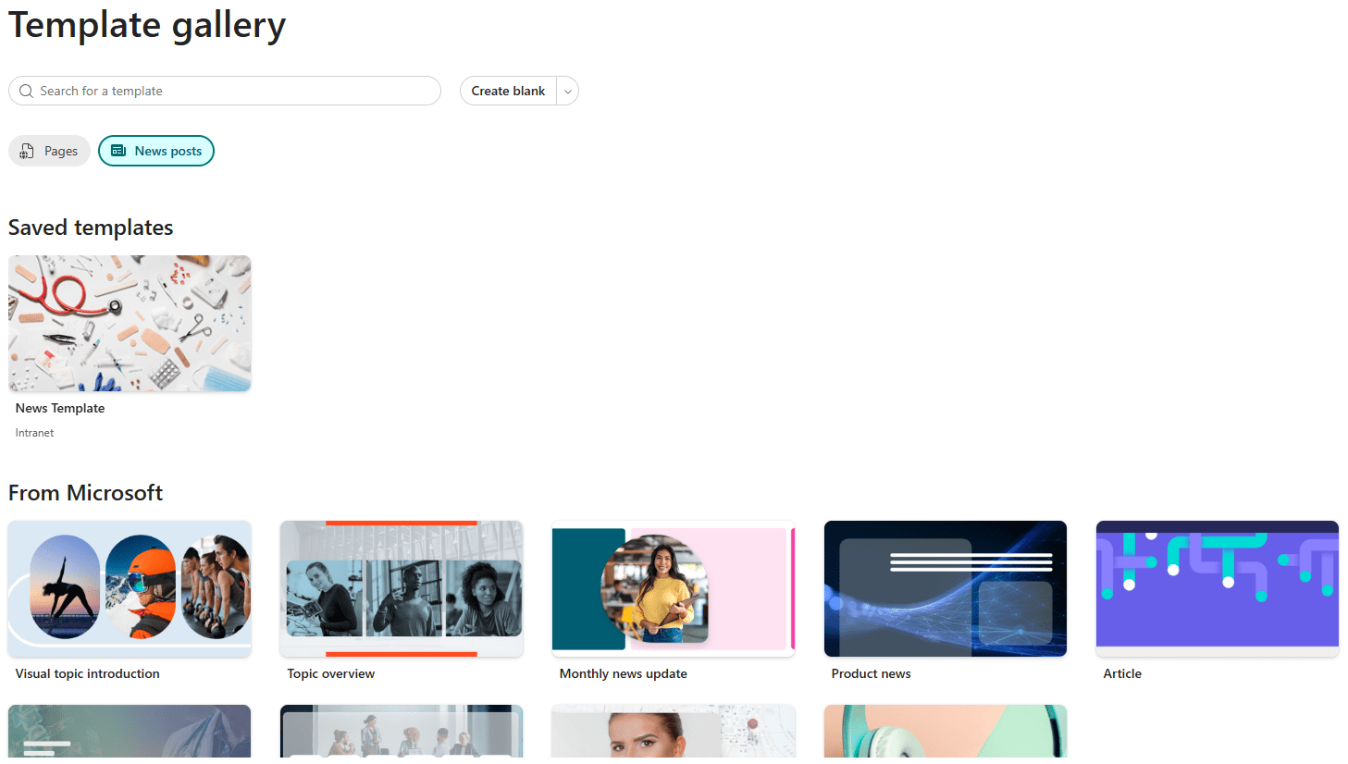Switch to the Pages template filter

point(49,151)
